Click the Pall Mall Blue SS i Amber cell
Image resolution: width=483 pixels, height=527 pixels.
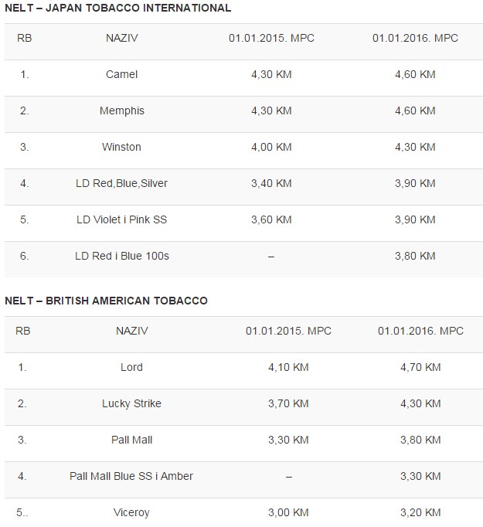[x=131, y=476]
